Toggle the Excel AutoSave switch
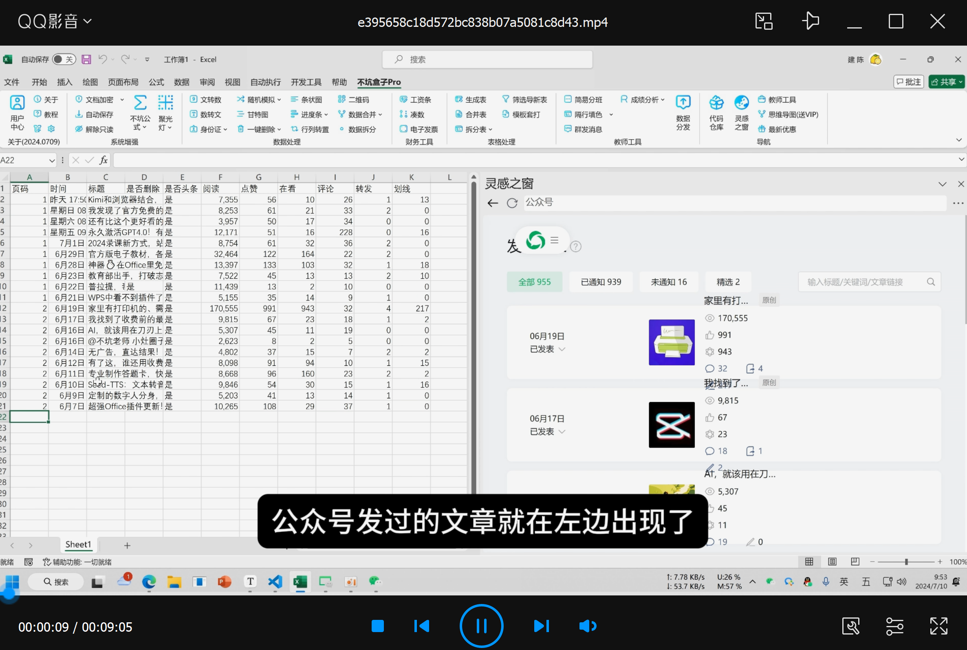The width and height of the screenshot is (967, 650). pos(64,59)
